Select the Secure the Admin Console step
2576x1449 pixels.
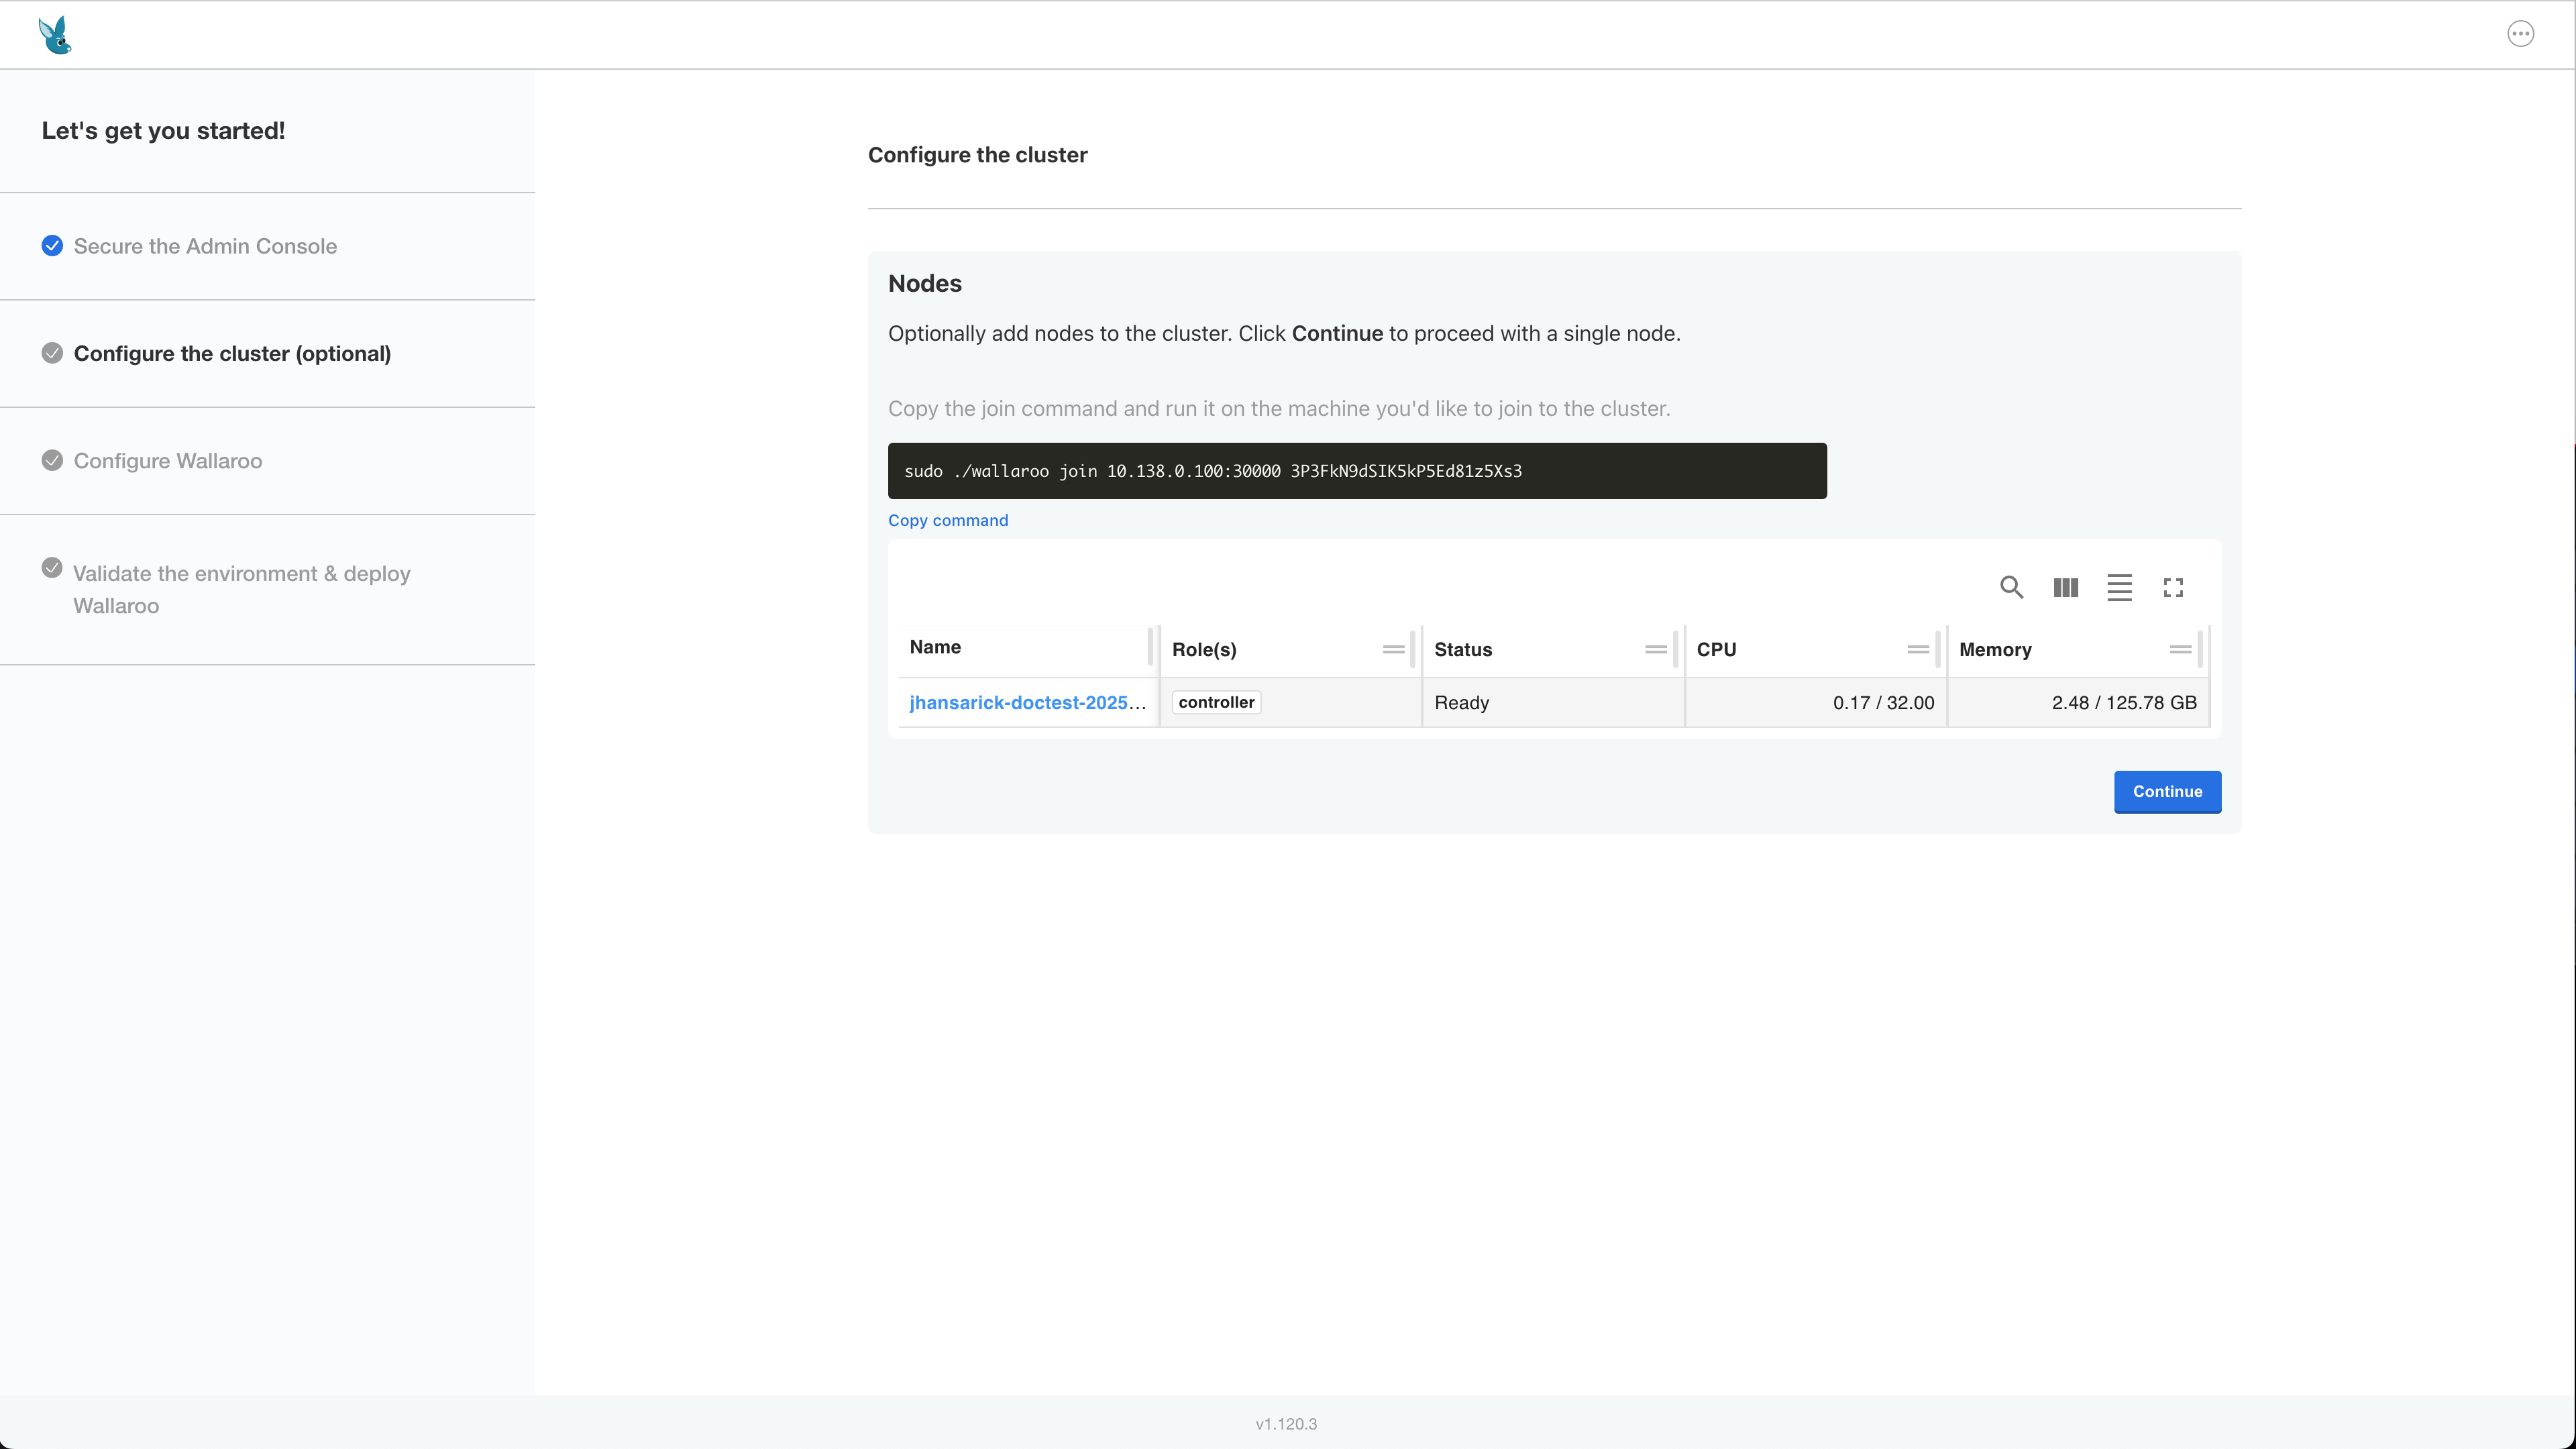[204, 246]
